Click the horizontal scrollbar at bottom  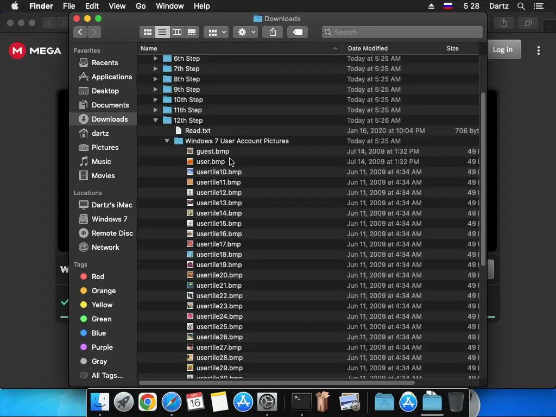pos(276,383)
